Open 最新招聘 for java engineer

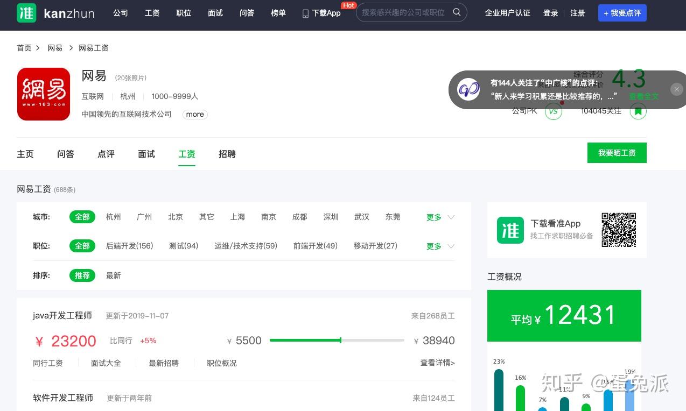coord(164,363)
